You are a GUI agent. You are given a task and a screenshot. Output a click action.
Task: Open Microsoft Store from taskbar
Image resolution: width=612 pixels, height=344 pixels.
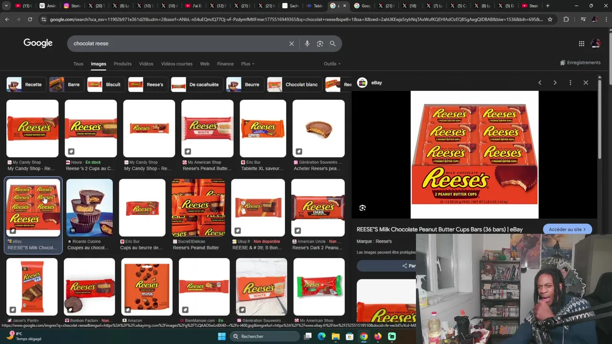coord(350,336)
